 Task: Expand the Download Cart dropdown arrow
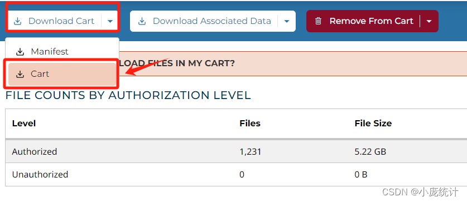point(110,21)
